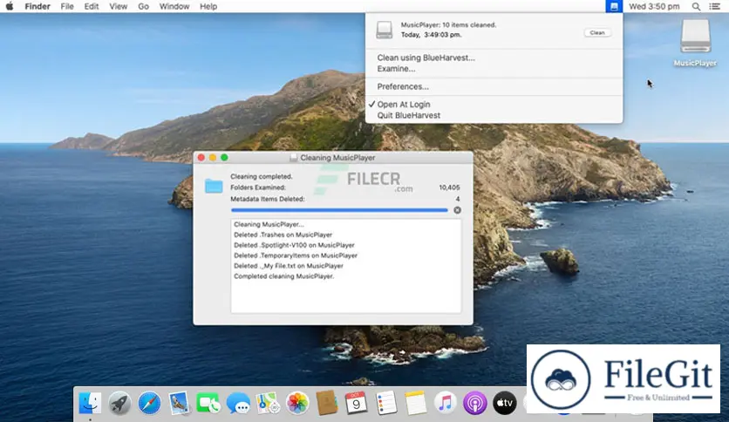Click the Folders Examined count 10,405
This screenshot has width=729, height=422.
[449, 187]
